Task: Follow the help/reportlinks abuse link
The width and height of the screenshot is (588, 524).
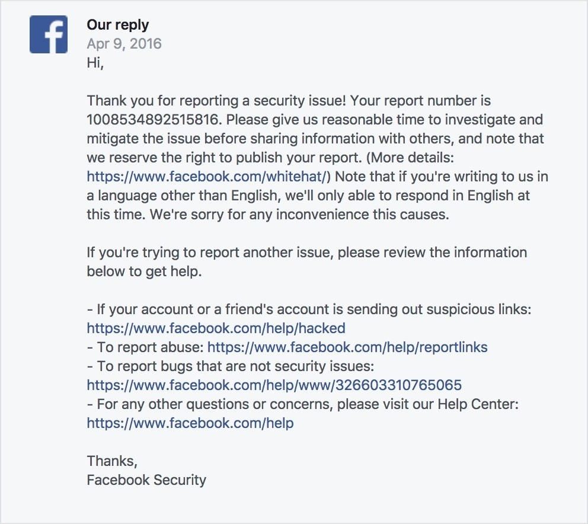Action: tap(347, 347)
